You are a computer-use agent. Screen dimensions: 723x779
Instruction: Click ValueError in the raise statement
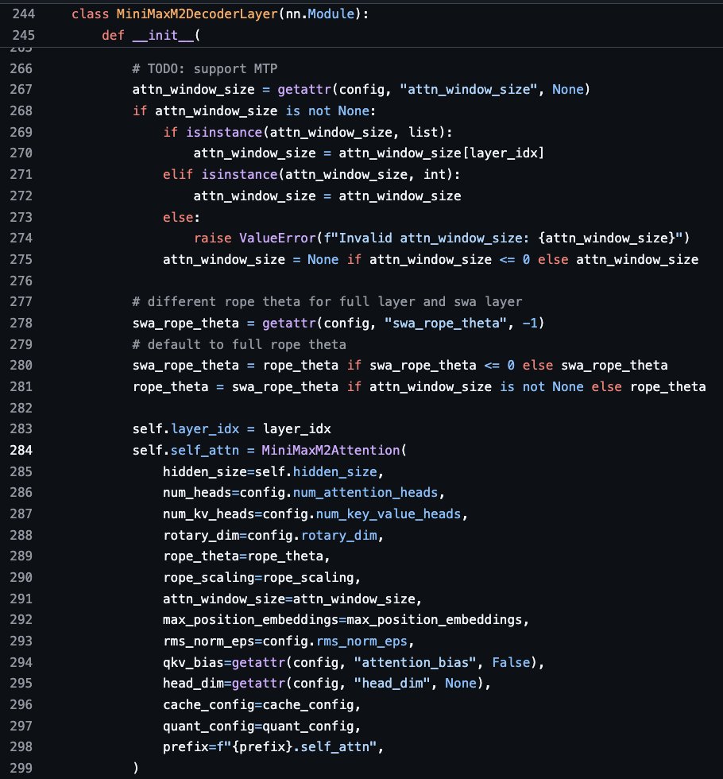tap(277, 238)
